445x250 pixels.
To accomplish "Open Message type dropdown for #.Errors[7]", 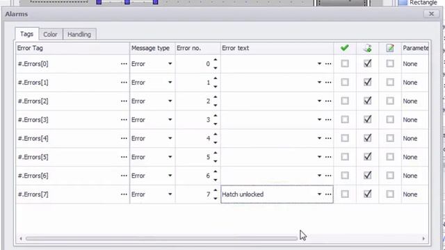I will [170, 194].
